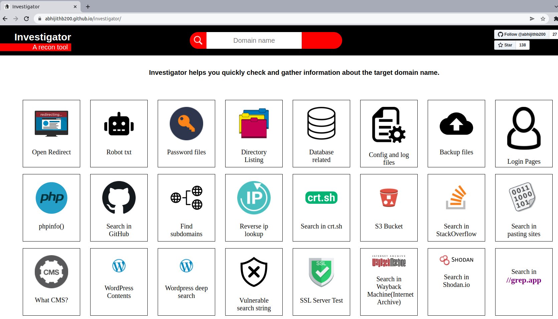Open the phpinfo() checker
558x319 pixels.
pyautogui.click(x=51, y=207)
